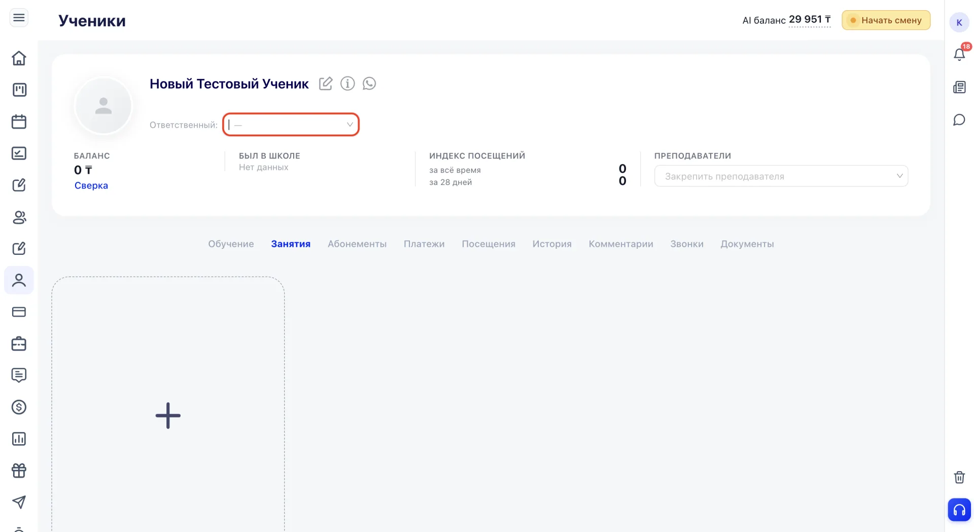The width and height of the screenshot is (974, 532).
Task: Open the calendar icon in sidebar
Action: click(x=19, y=122)
